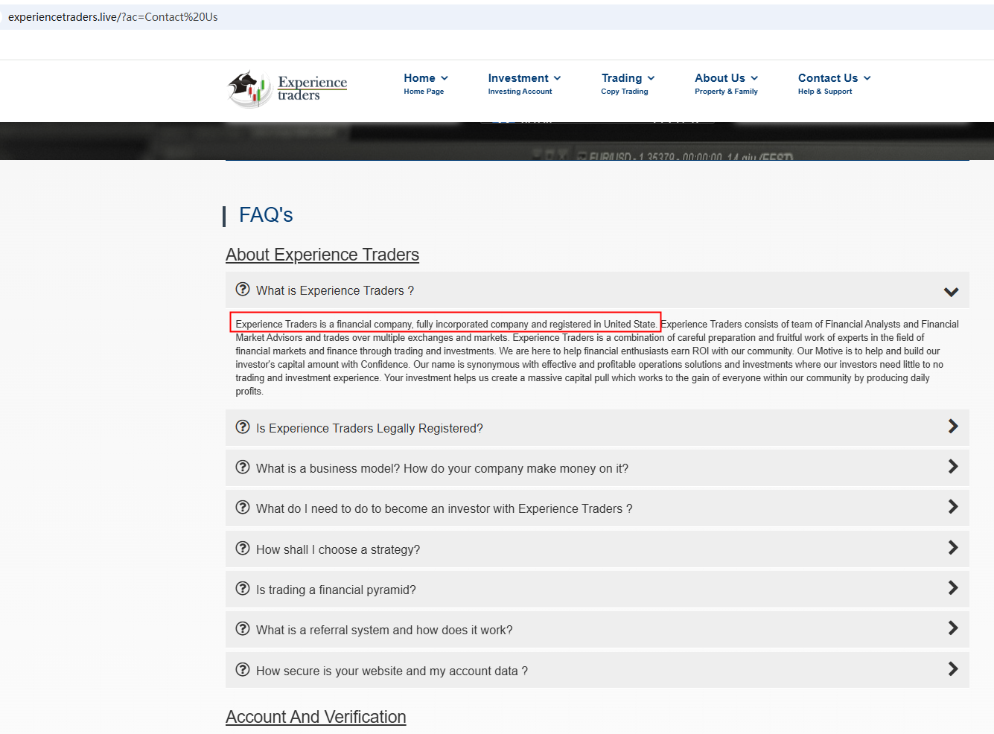Expand chevron for the referral system question
Screen dimensions: 994x734
[x=953, y=628]
